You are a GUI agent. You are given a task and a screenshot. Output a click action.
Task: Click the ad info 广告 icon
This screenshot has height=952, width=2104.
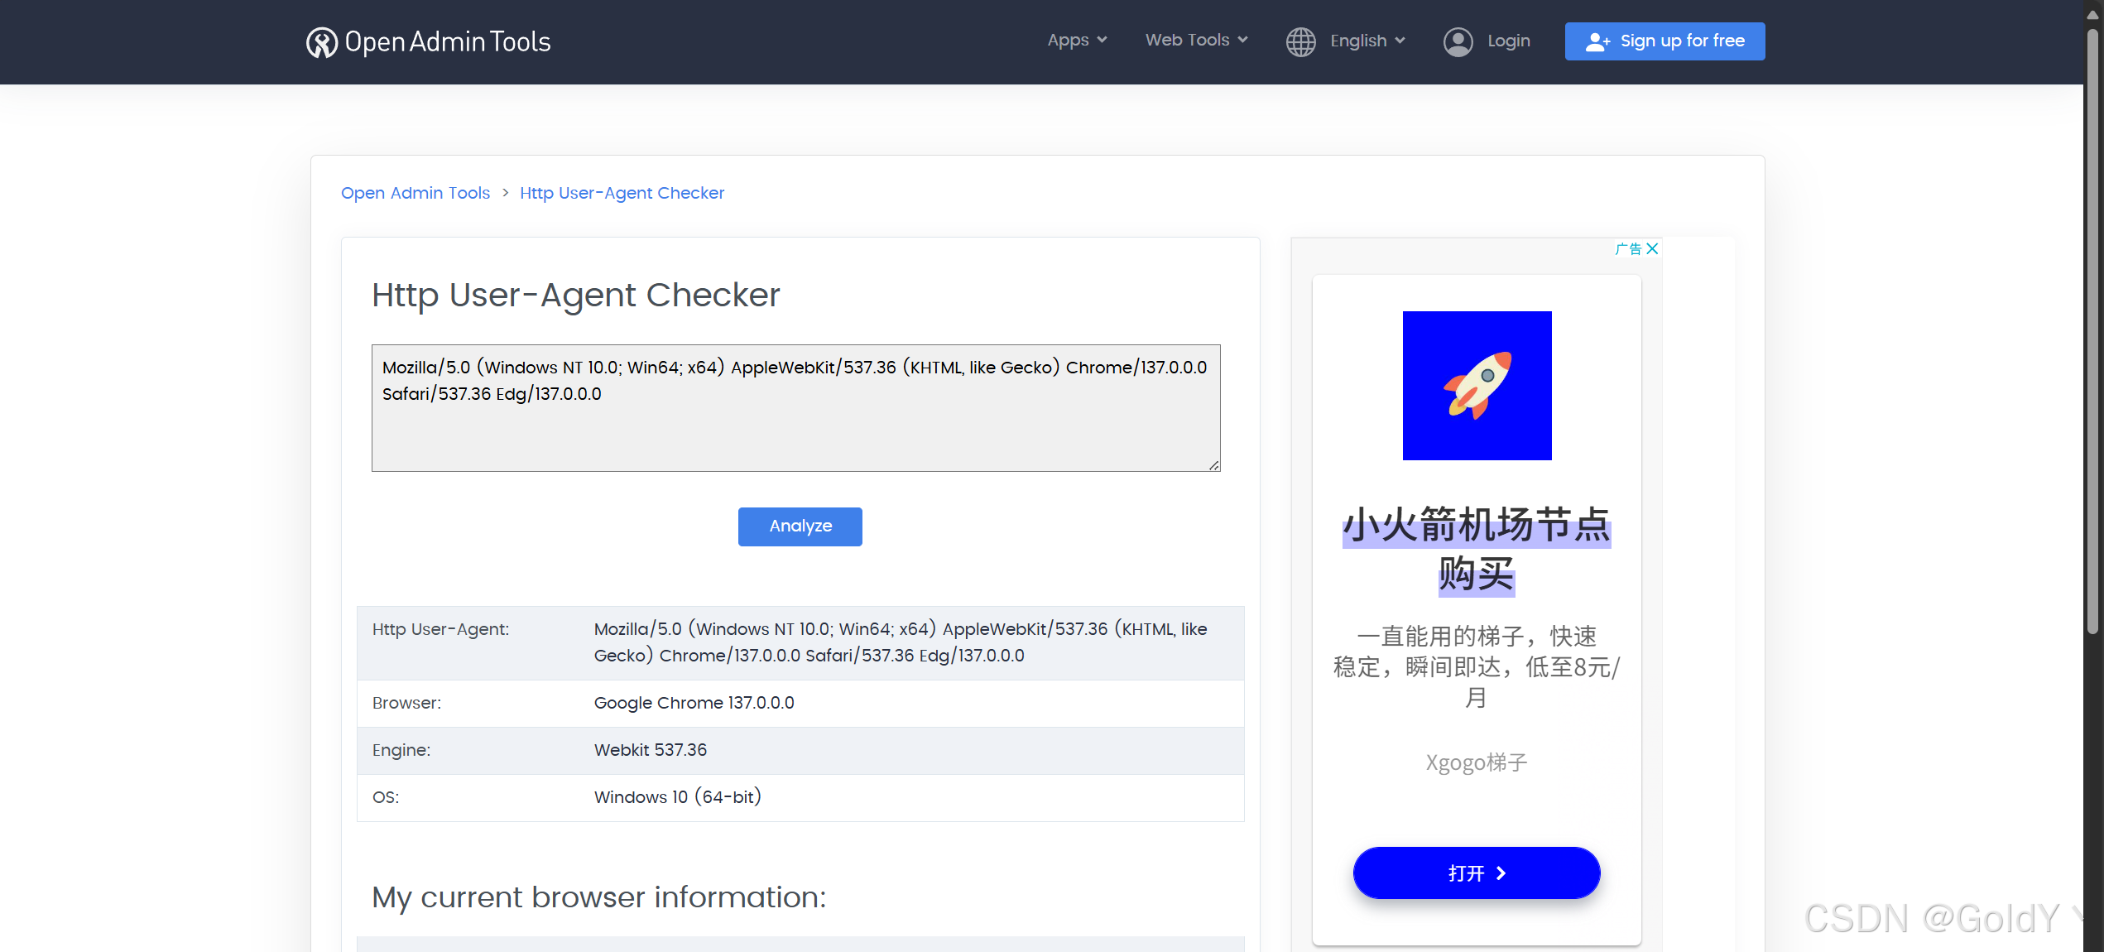click(x=1627, y=248)
